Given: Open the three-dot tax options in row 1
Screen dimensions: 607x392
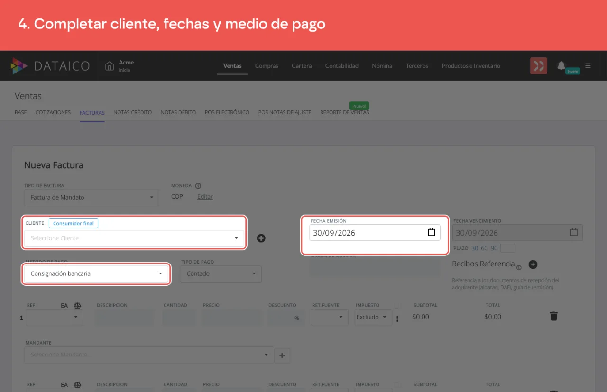Looking at the screenshot, I should point(397,319).
